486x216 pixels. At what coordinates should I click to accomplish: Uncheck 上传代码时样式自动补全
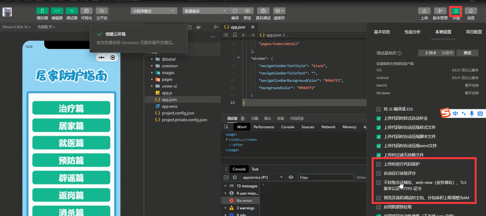tap(379, 118)
